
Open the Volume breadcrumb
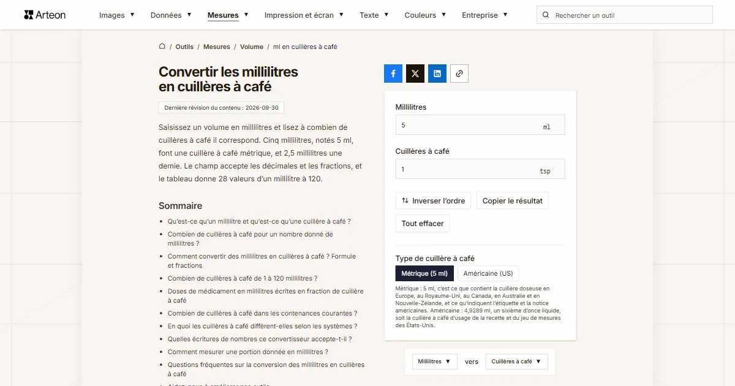coord(252,47)
